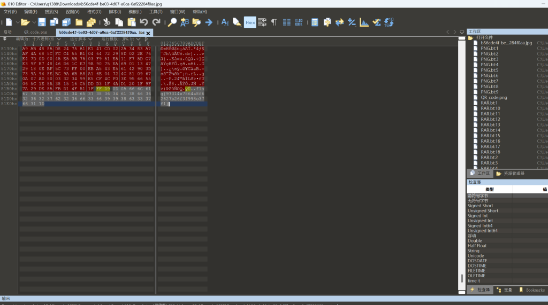Open the 工具(T) menu
Image resolution: width=548 pixels, height=305 pixels.
pyautogui.click(x=156, y=11)
